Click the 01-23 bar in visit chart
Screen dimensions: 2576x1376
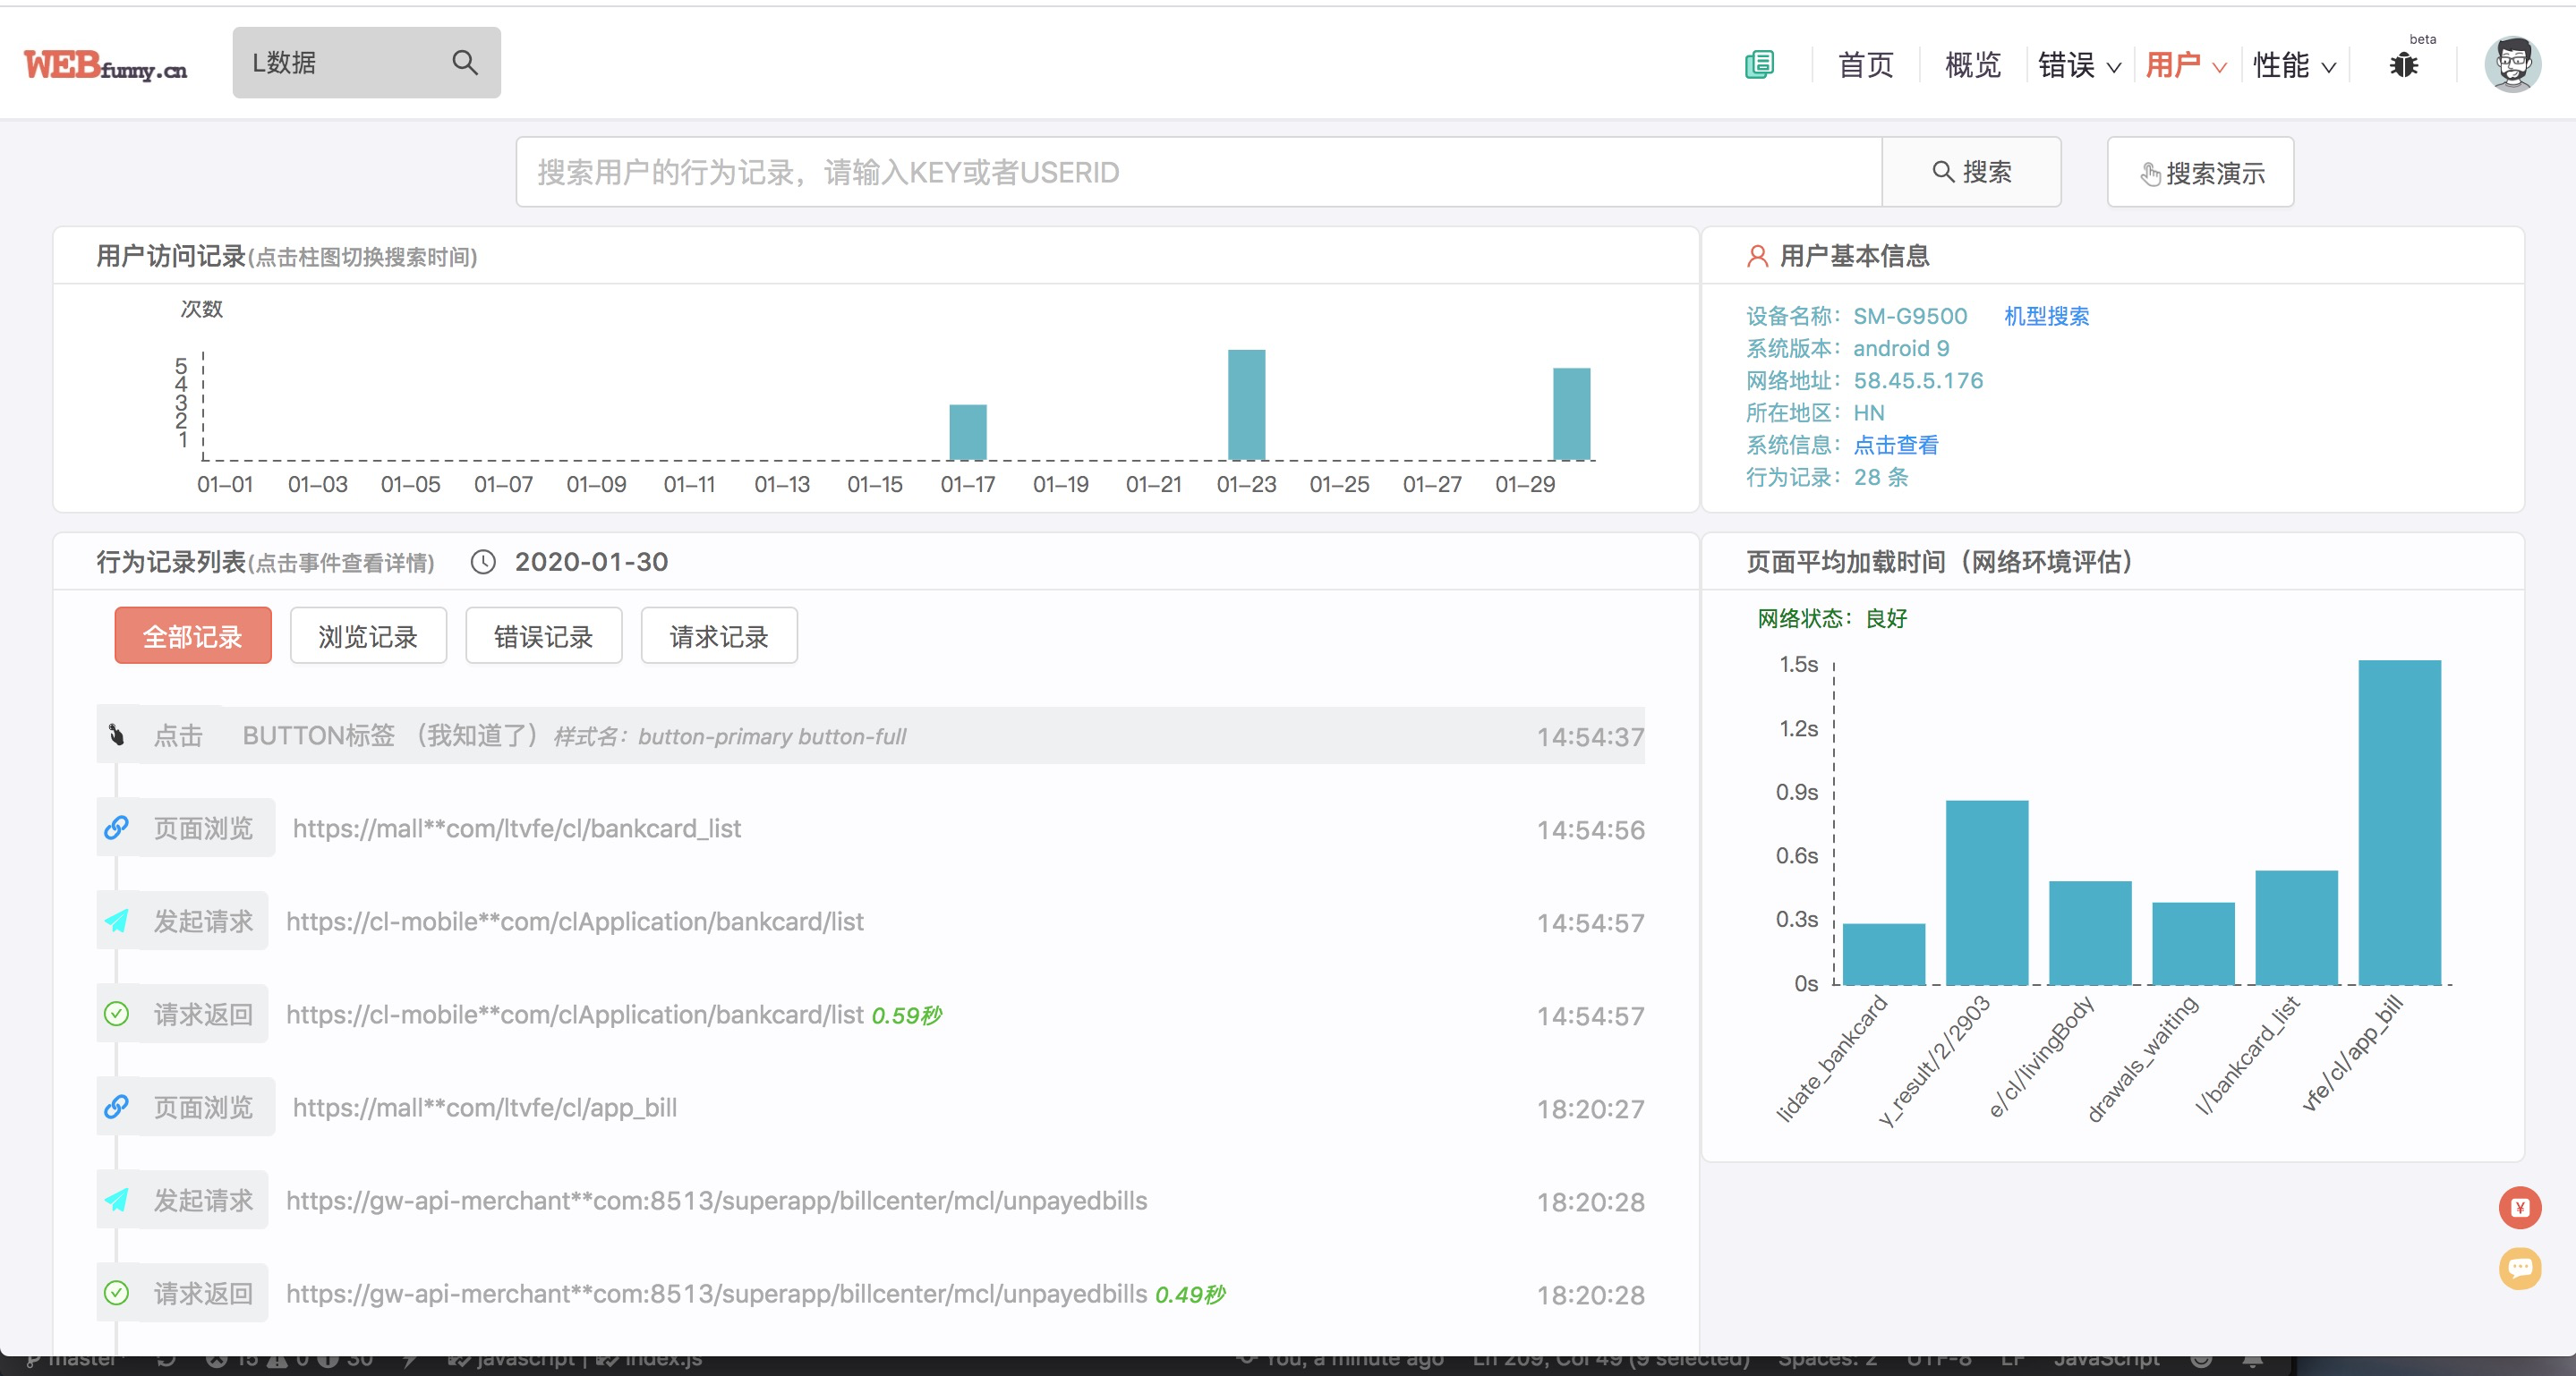1246,404
